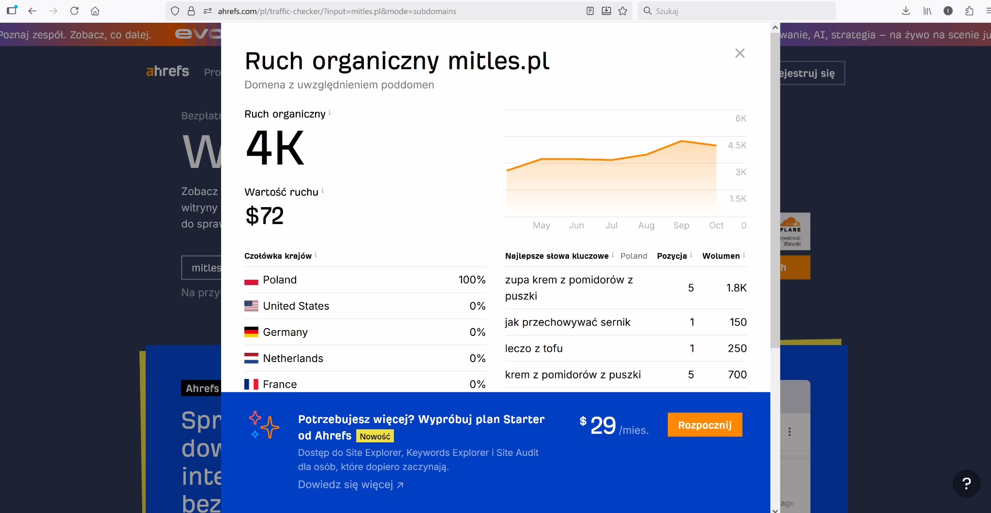Click the 4K organic traffic value

point(275,148)
